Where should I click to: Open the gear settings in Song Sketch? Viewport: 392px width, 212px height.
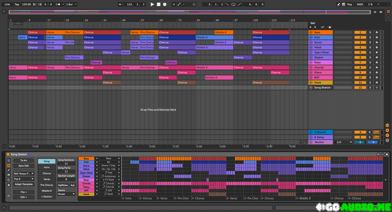pyautogui.click(x=8, y=185)
